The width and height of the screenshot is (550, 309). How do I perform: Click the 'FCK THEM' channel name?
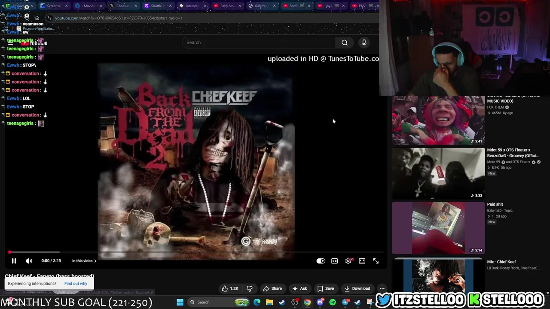click(x=495, y=107)
